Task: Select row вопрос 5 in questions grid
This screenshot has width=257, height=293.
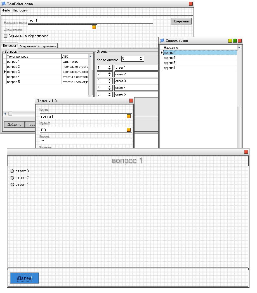Action: click(46, 82)
